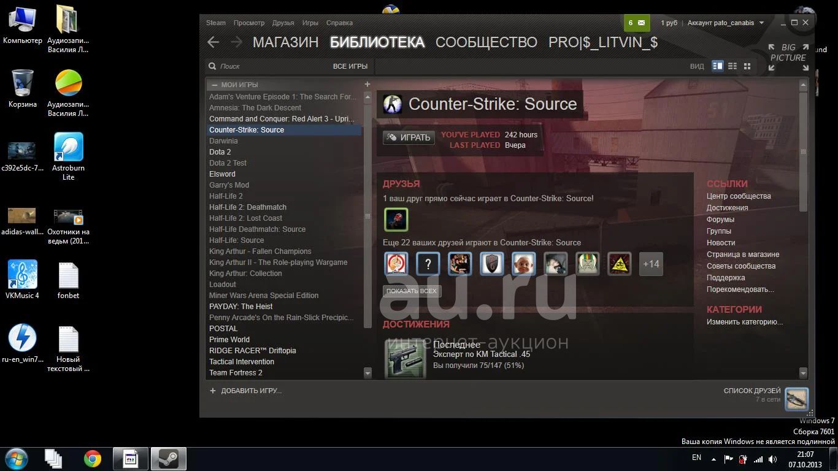Open Google Chrome from the taskbar
This screenshot has width=838, height=471.
point(93,459)
